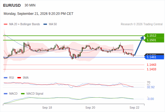Screen dimensions: 165x112
Task: Click the MA 50 blue legend swatch
Action: 45,24
